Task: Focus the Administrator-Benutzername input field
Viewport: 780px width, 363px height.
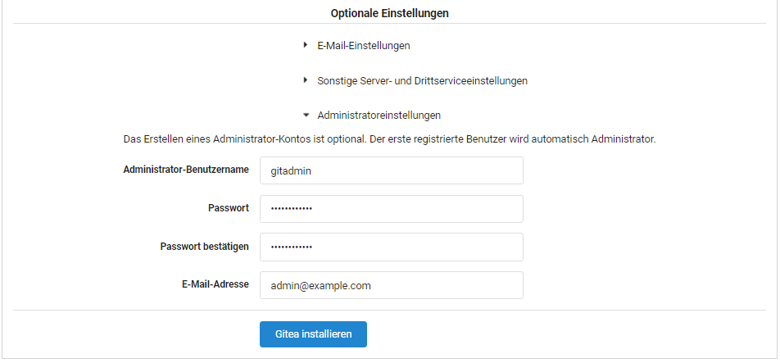Action: [x=391, y=170]
